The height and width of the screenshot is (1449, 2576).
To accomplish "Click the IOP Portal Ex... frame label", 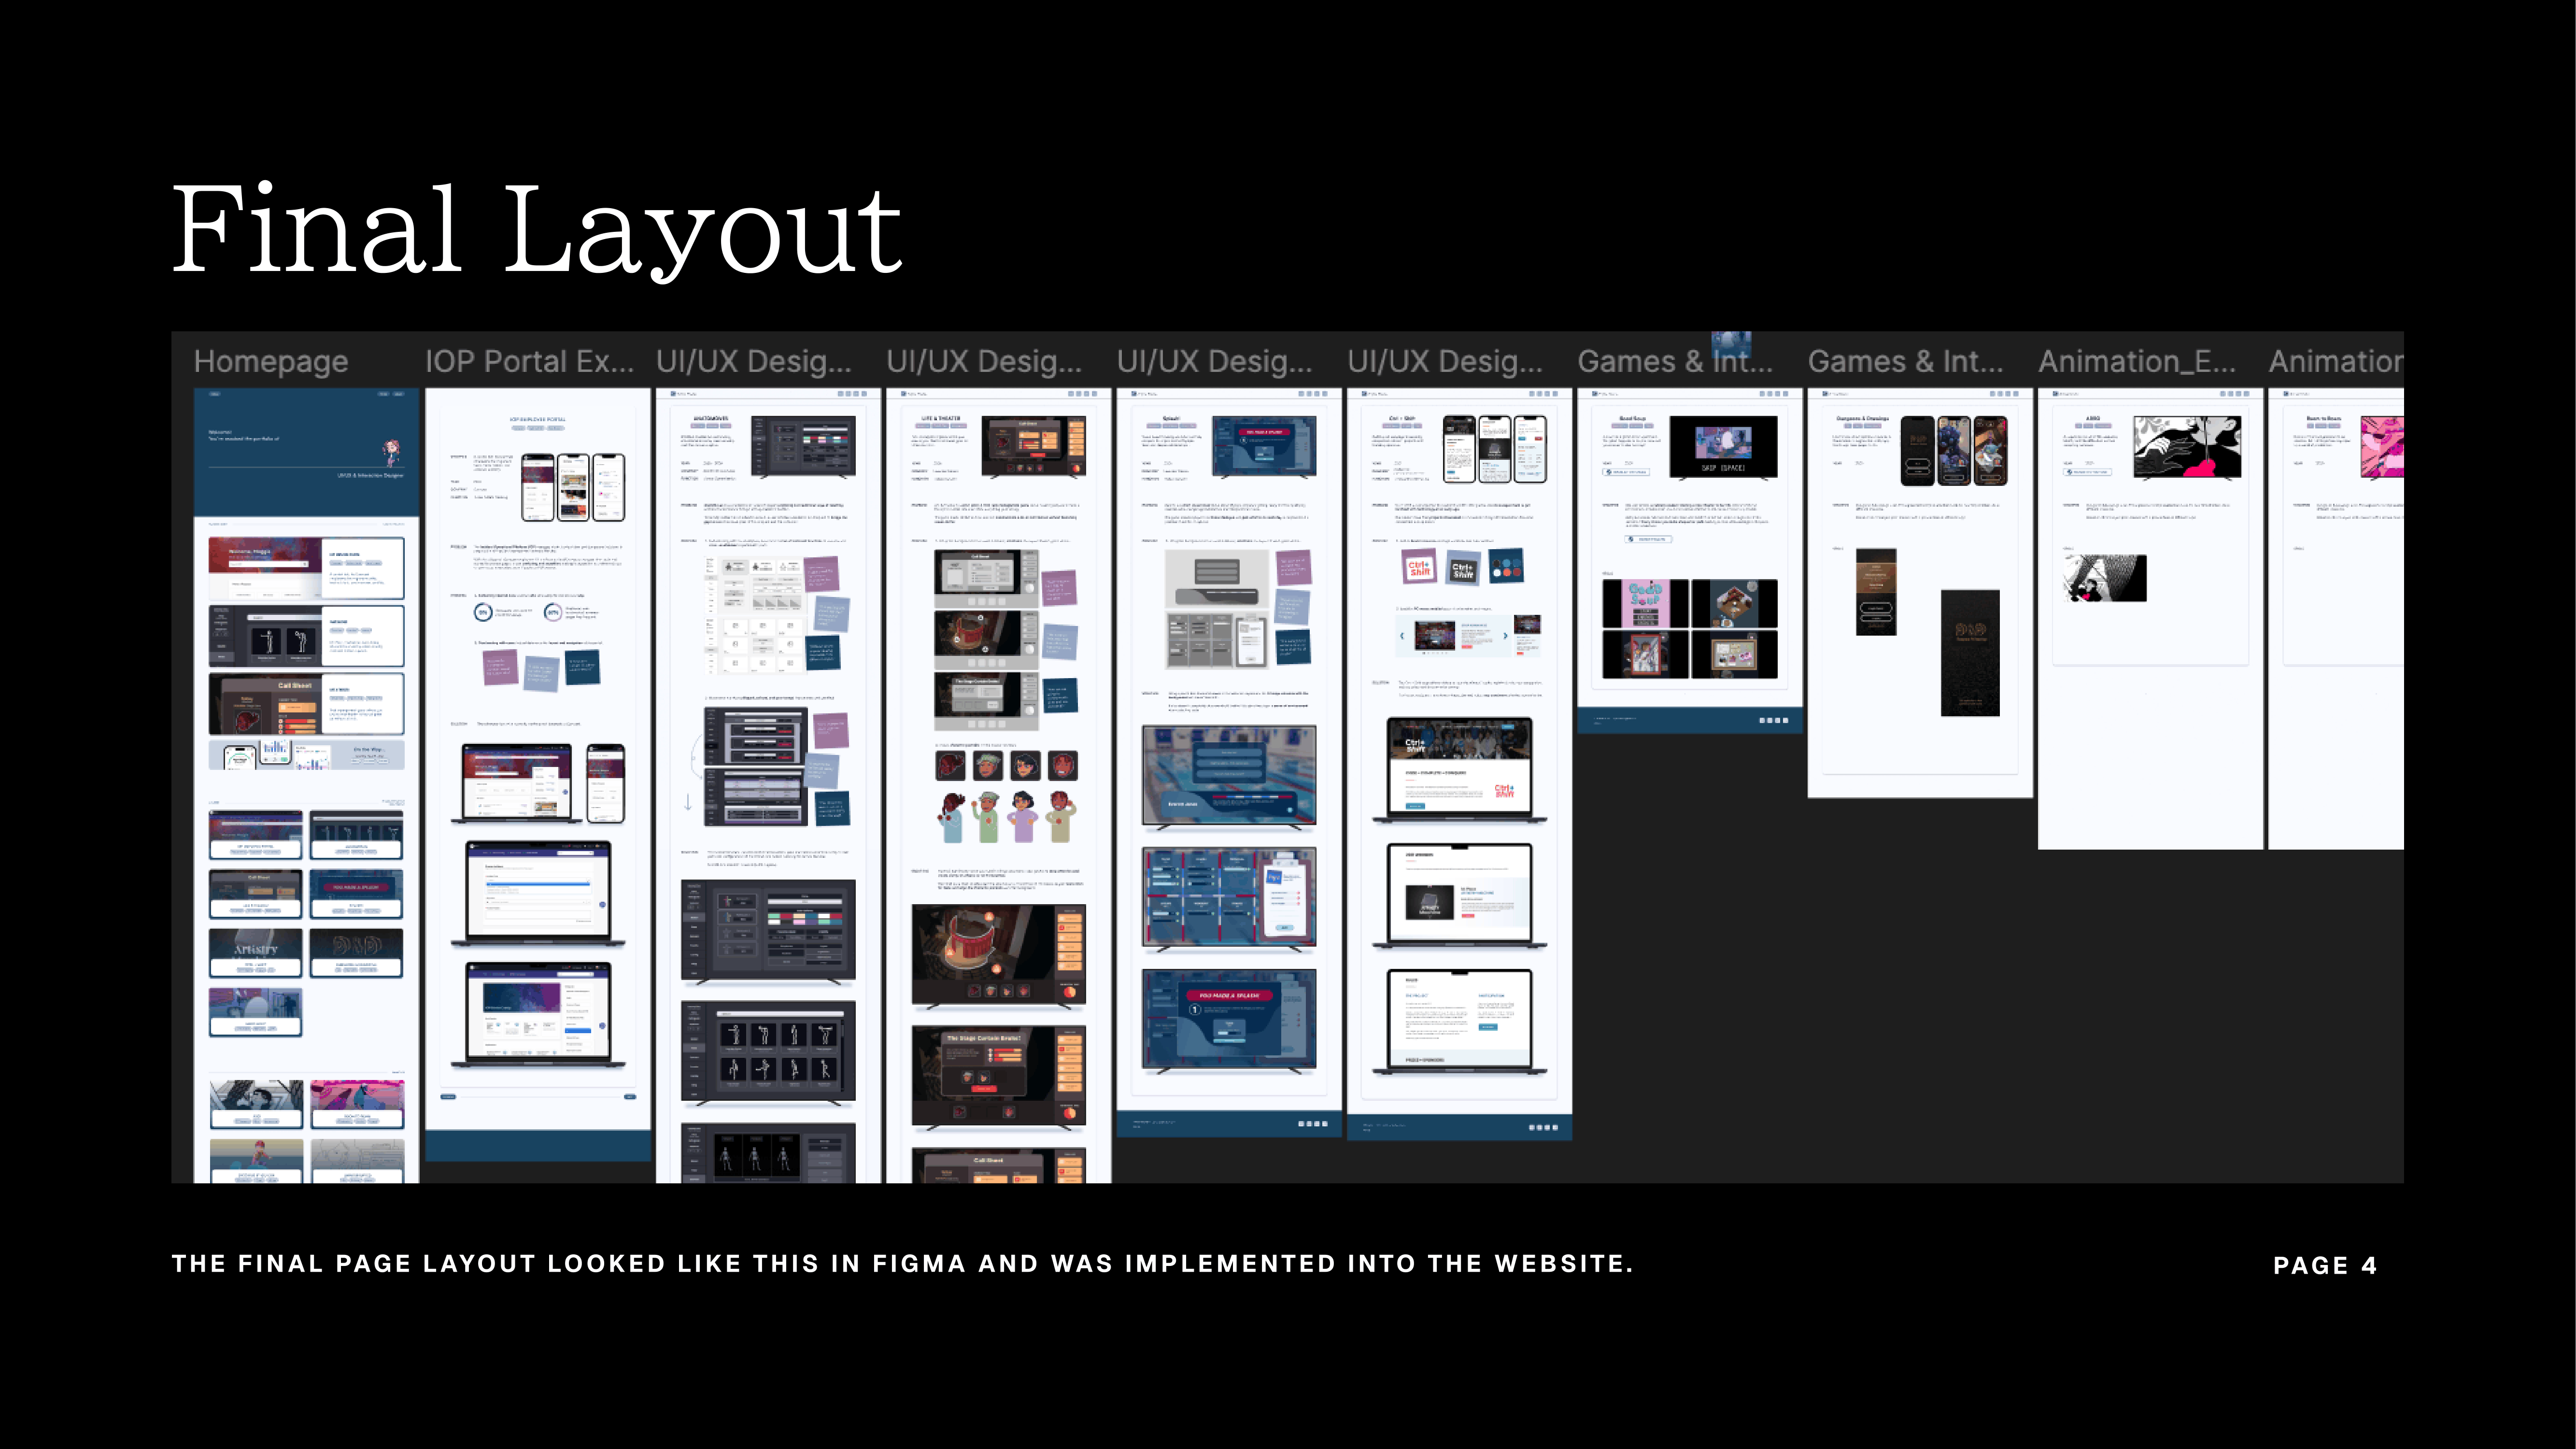I will click(529, 361).
